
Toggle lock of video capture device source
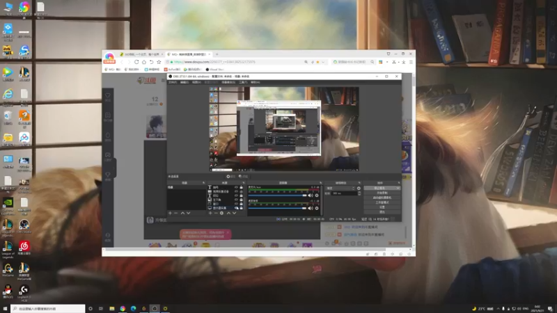[241, 191]
